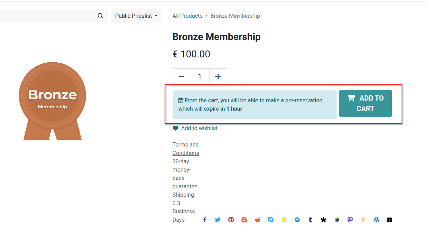Share via the Snapchat icon
The width and height of the screenshot is (427, 228).
(x=284, y=220)
